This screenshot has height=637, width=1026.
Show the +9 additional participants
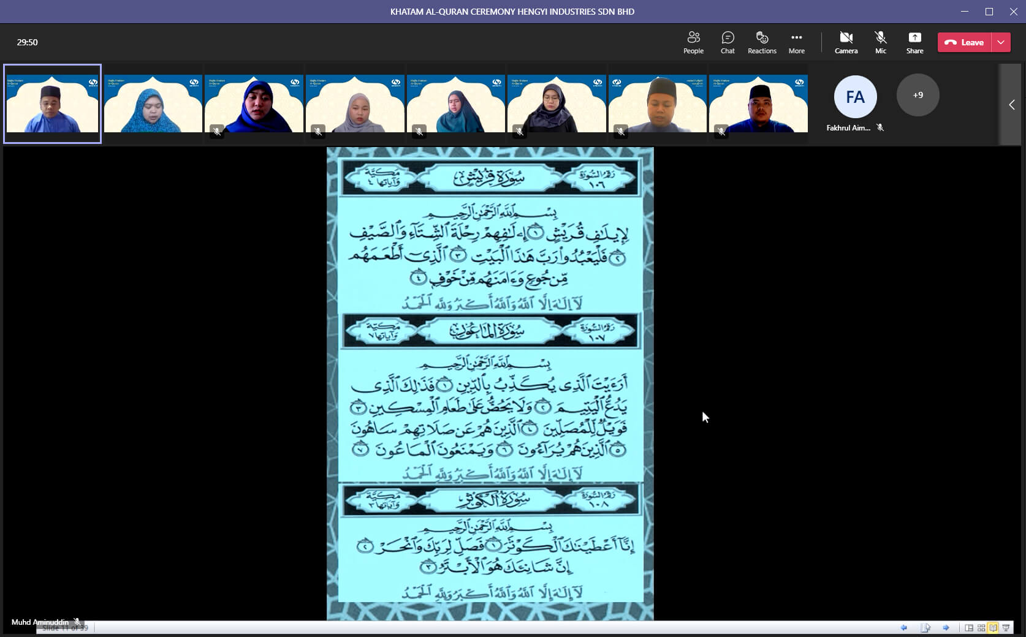(x=918, y=95)
